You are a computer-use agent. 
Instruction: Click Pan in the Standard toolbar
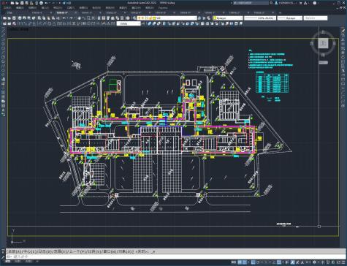tap(79, 18)
